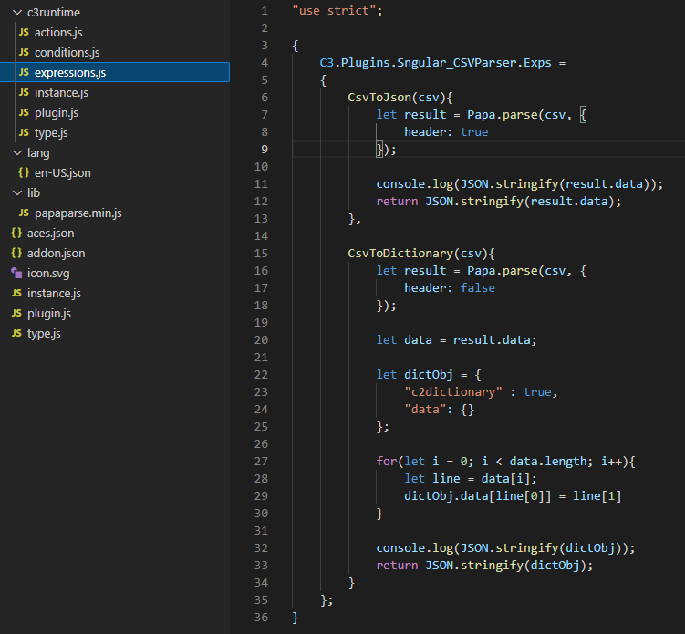The image size is (685, 634).
Task: Click 'header: false' on line 17
Action: 450,288
